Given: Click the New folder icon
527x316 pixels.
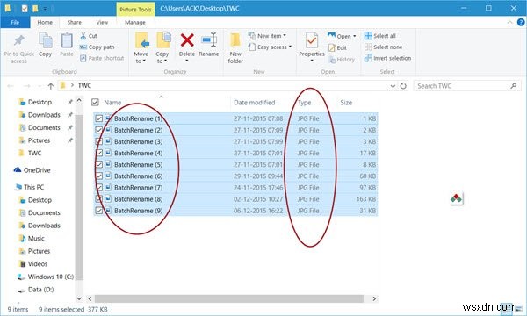Looking at the screenshot, I should 235,40.
